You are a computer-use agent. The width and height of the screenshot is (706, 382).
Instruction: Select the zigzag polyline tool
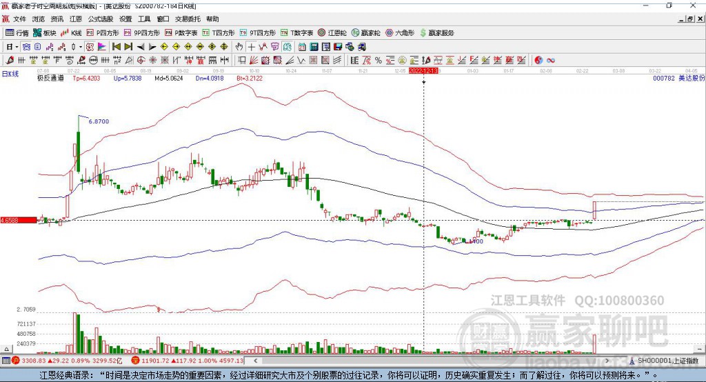[x=263, y=47]
